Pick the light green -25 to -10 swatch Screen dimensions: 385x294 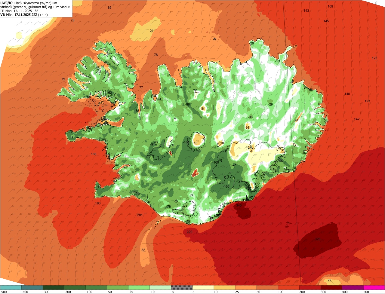tap(139, 287)
